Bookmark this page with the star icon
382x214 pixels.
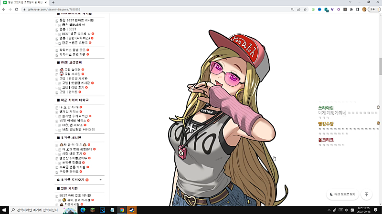[x=305, y=10]
